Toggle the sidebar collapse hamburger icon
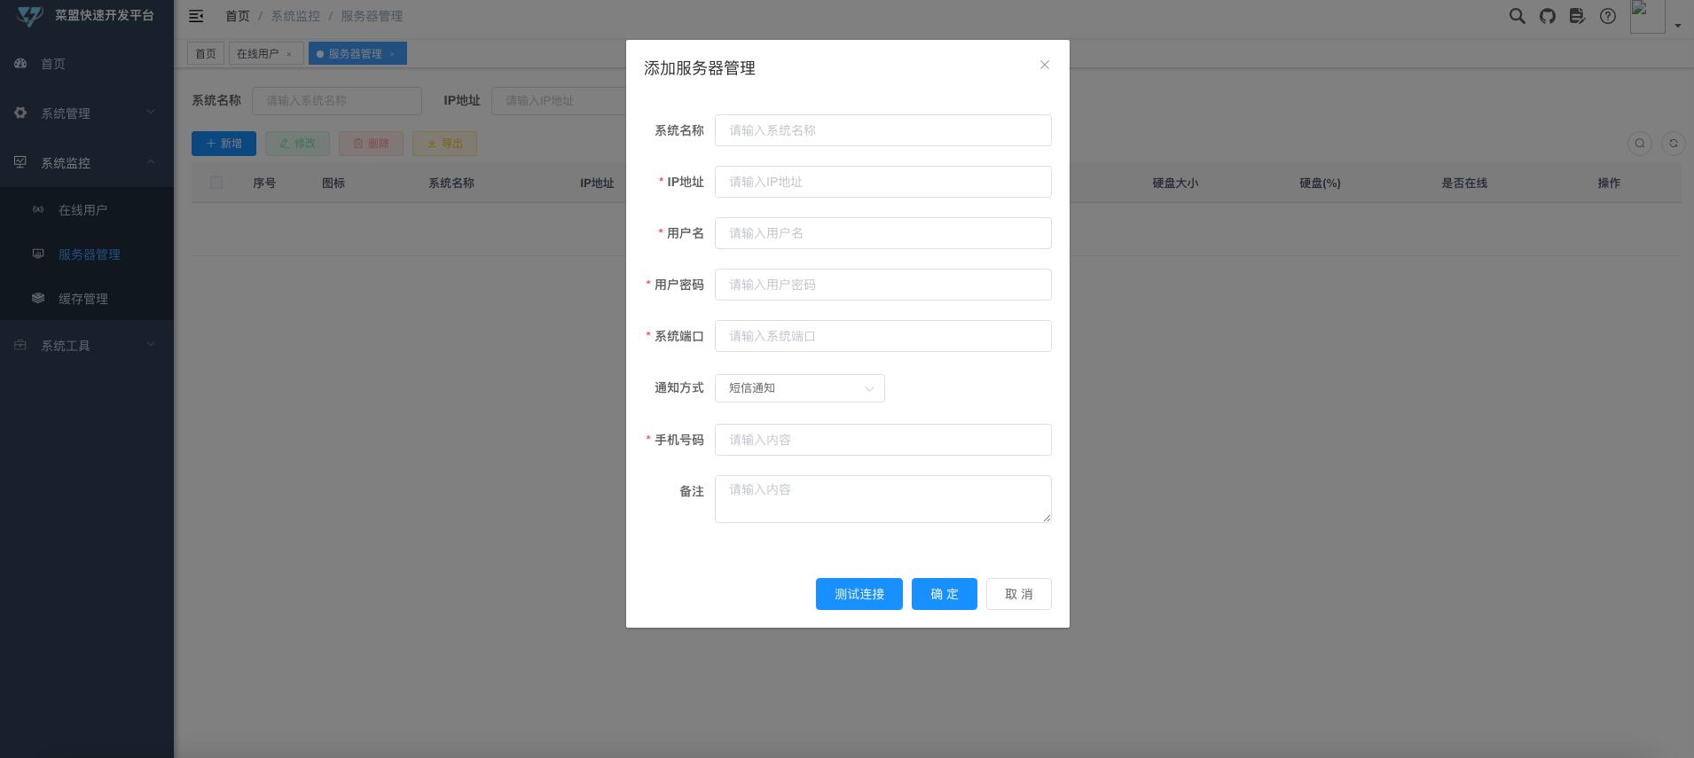1694x758 pixels. [x=196, y=16]
